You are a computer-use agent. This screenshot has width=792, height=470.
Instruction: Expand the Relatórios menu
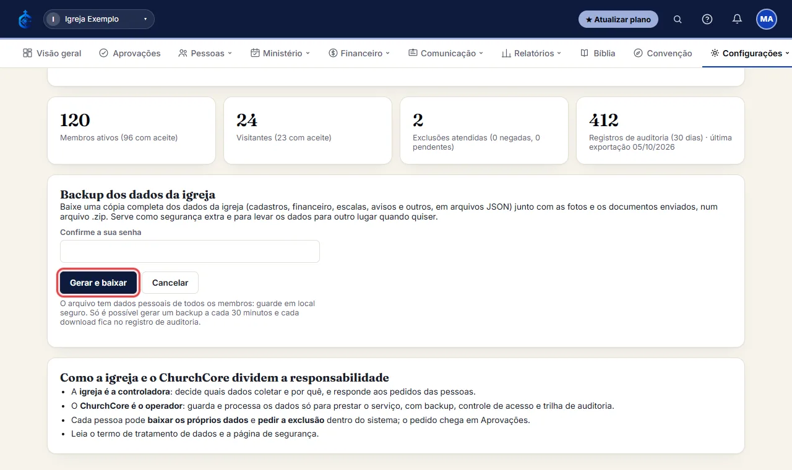531,53
